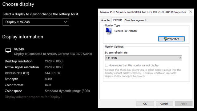The image size is (197, 111).
Task: Click the RGB color format value
Action: [48, 85]
